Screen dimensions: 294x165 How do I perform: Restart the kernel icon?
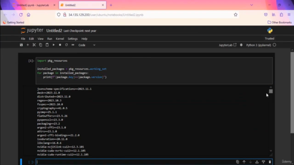tap(66, 45)
